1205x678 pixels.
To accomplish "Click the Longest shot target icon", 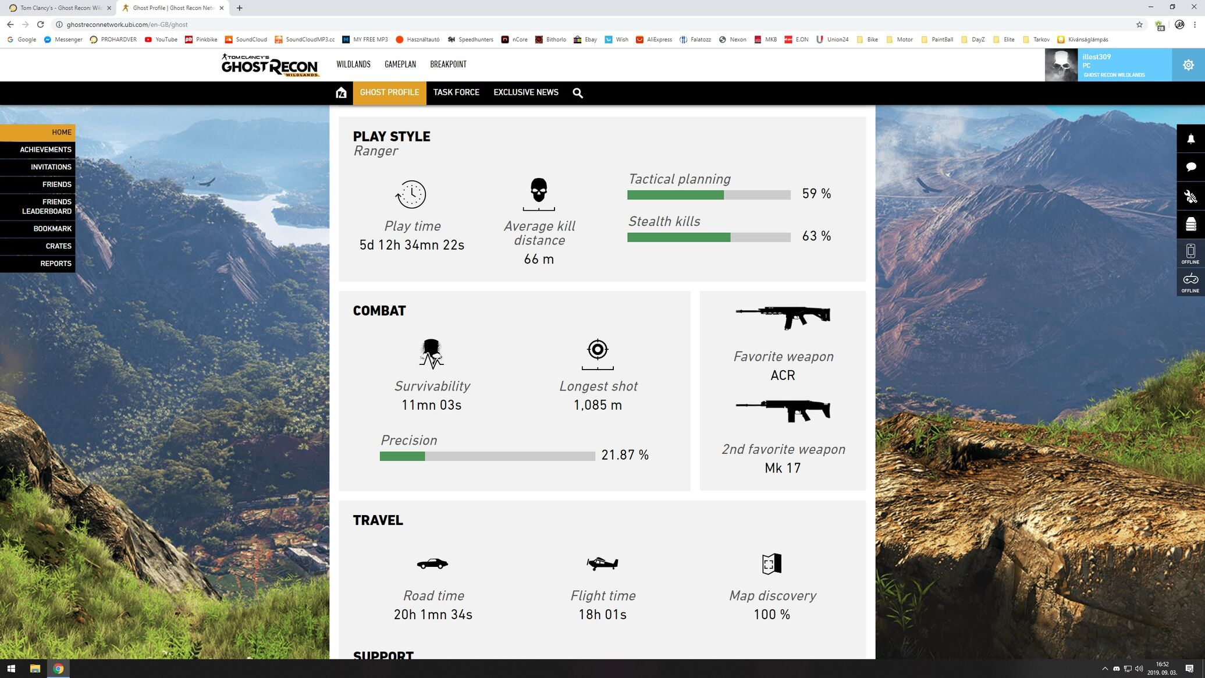I will (598, 354).
